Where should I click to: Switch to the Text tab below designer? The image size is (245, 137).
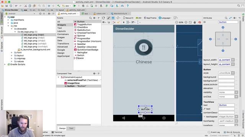pos(71,128)
